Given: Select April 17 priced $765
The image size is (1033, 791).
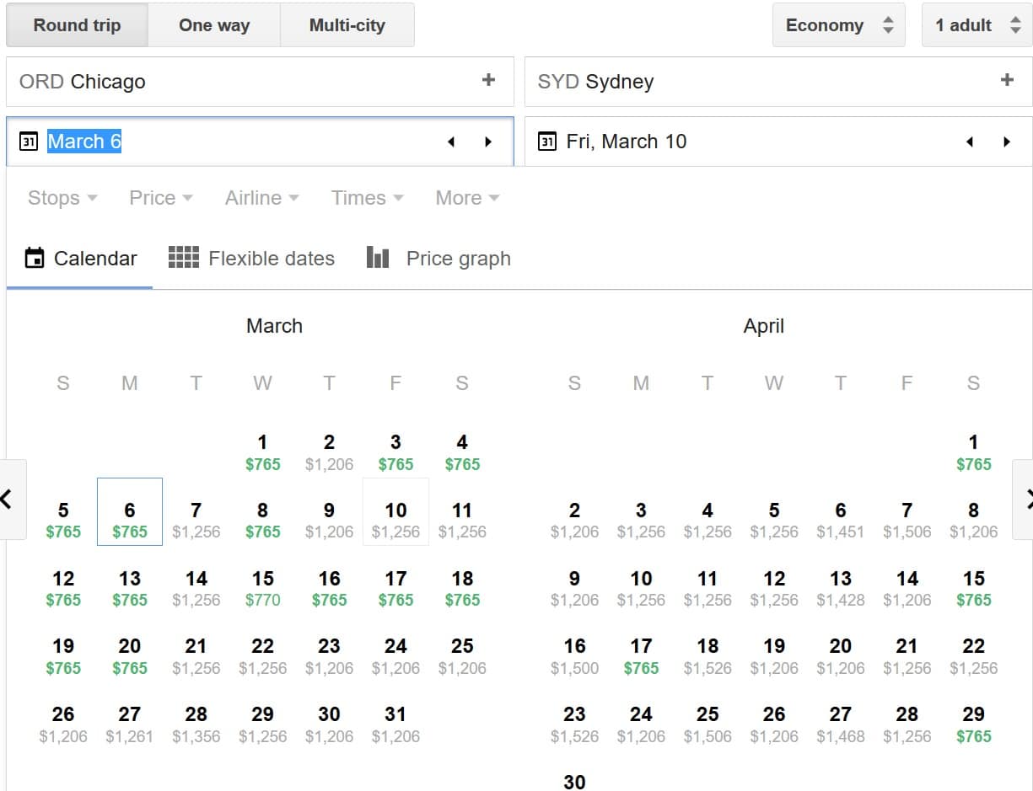Looking at the screenshot, I should coord(641,656).
